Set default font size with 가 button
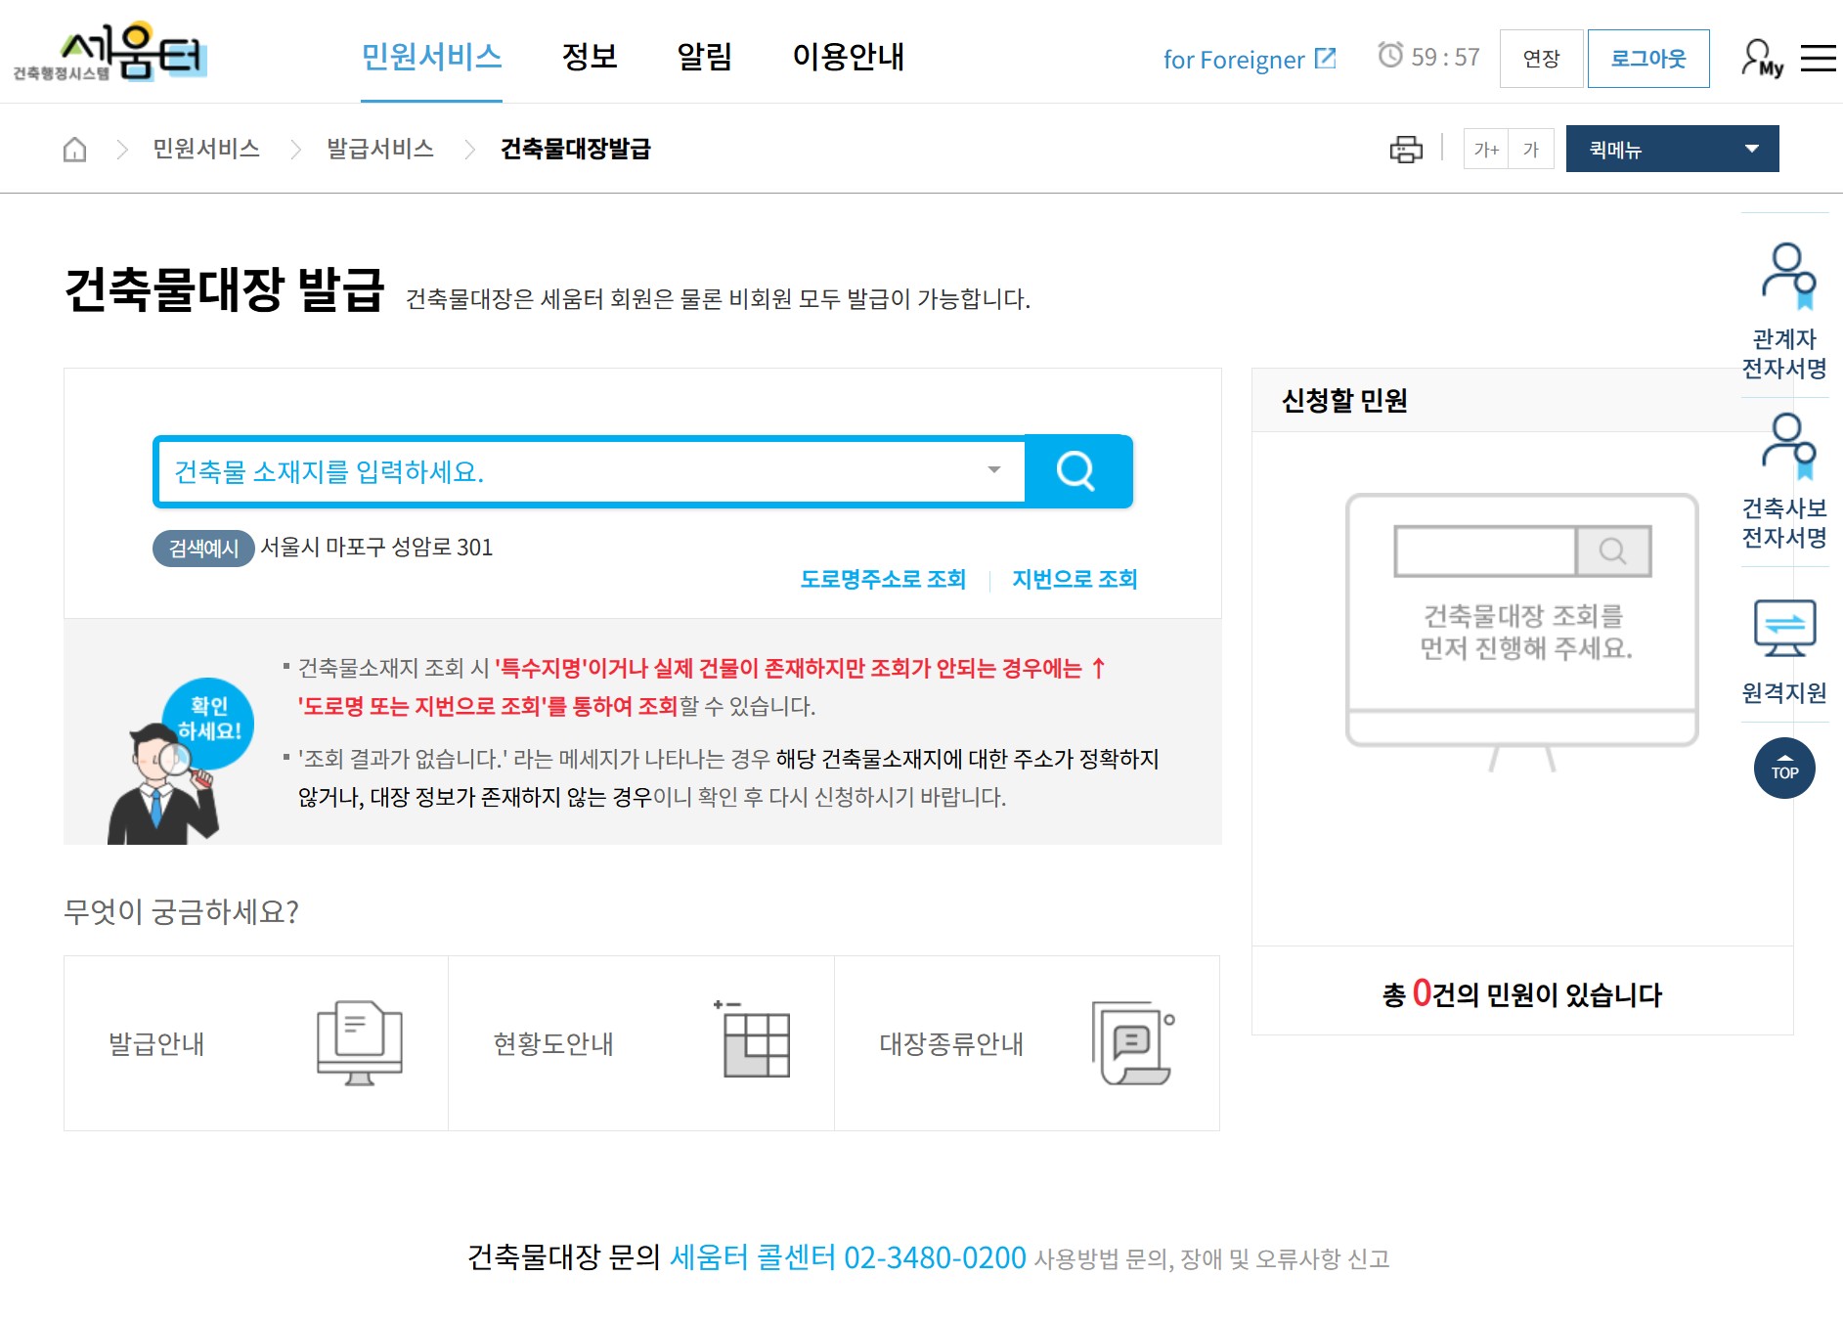Viewport: 1843px width, 1320px height. click(1531, 149)
